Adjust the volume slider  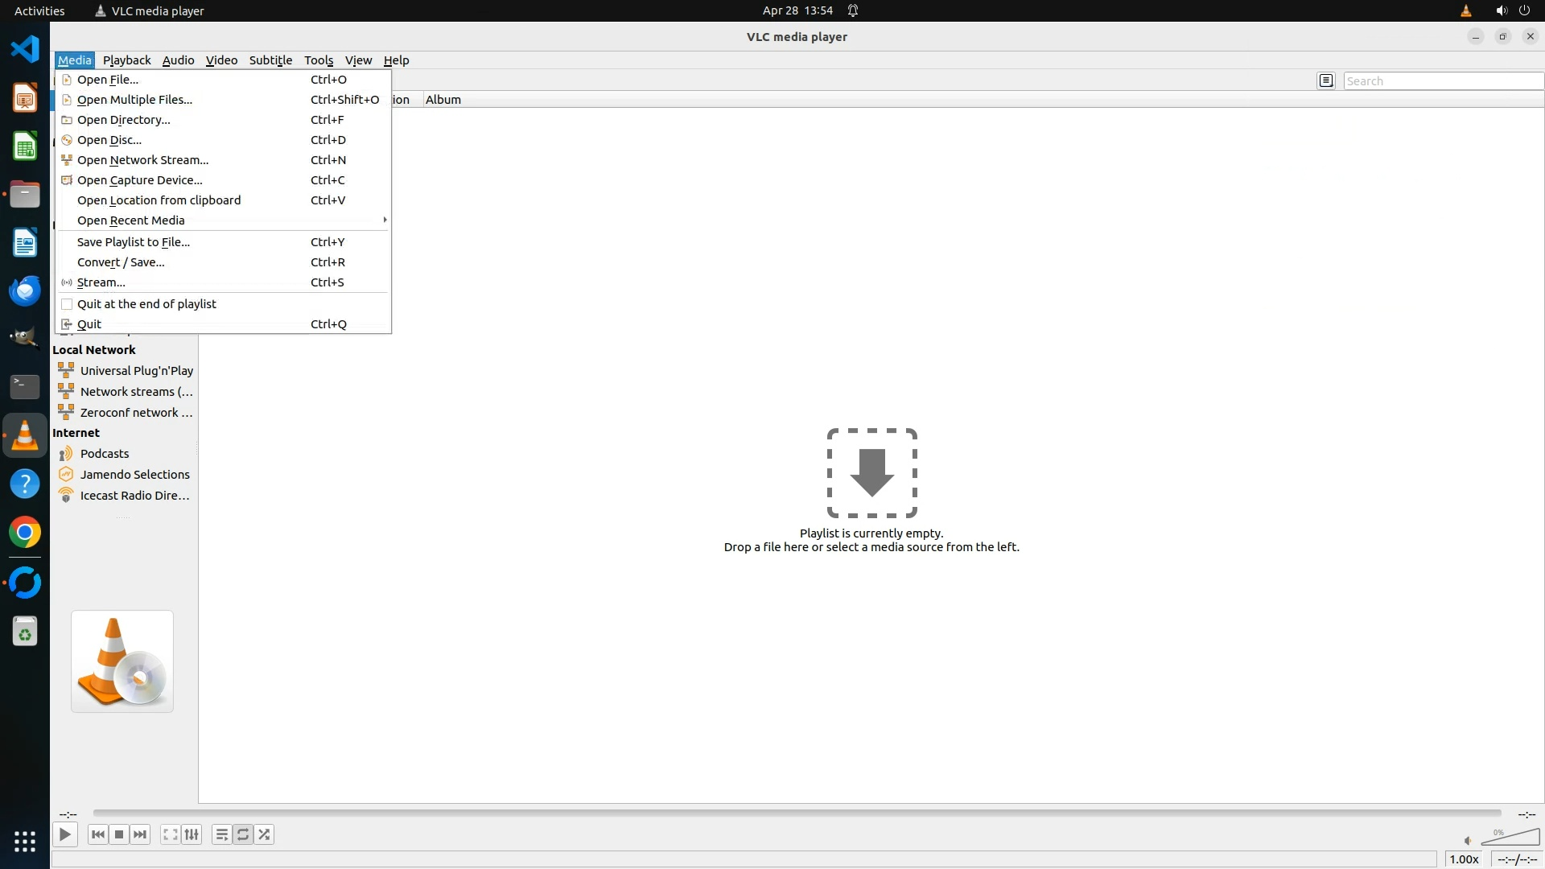point(1510,838)
